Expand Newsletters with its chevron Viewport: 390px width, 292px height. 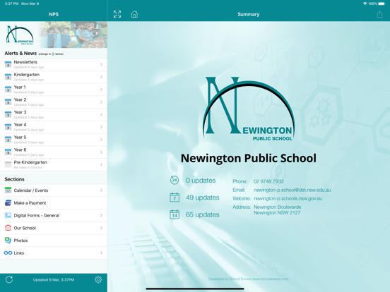[x=101, y=64]
